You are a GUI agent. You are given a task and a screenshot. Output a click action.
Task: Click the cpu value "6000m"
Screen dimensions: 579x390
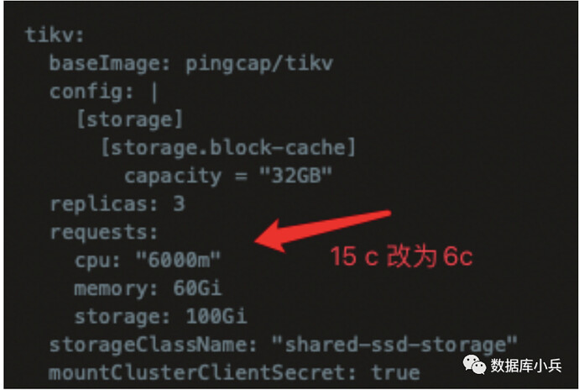coord(178,260)
